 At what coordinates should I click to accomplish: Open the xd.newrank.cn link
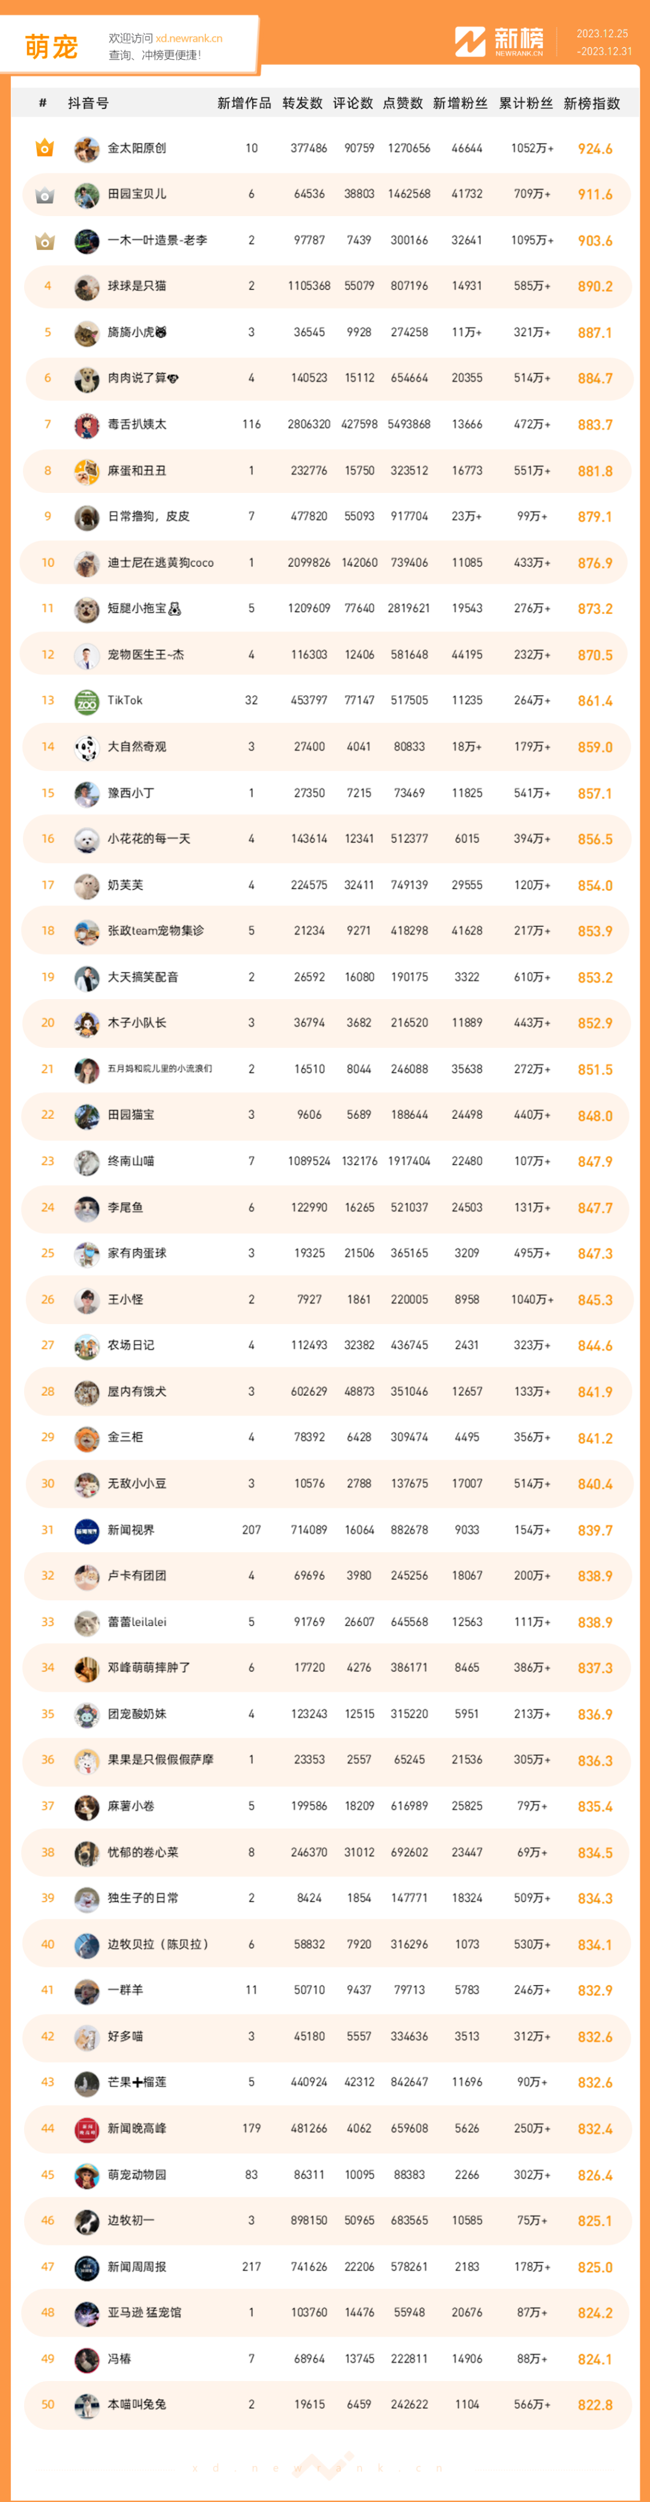[x=188, y=39]
